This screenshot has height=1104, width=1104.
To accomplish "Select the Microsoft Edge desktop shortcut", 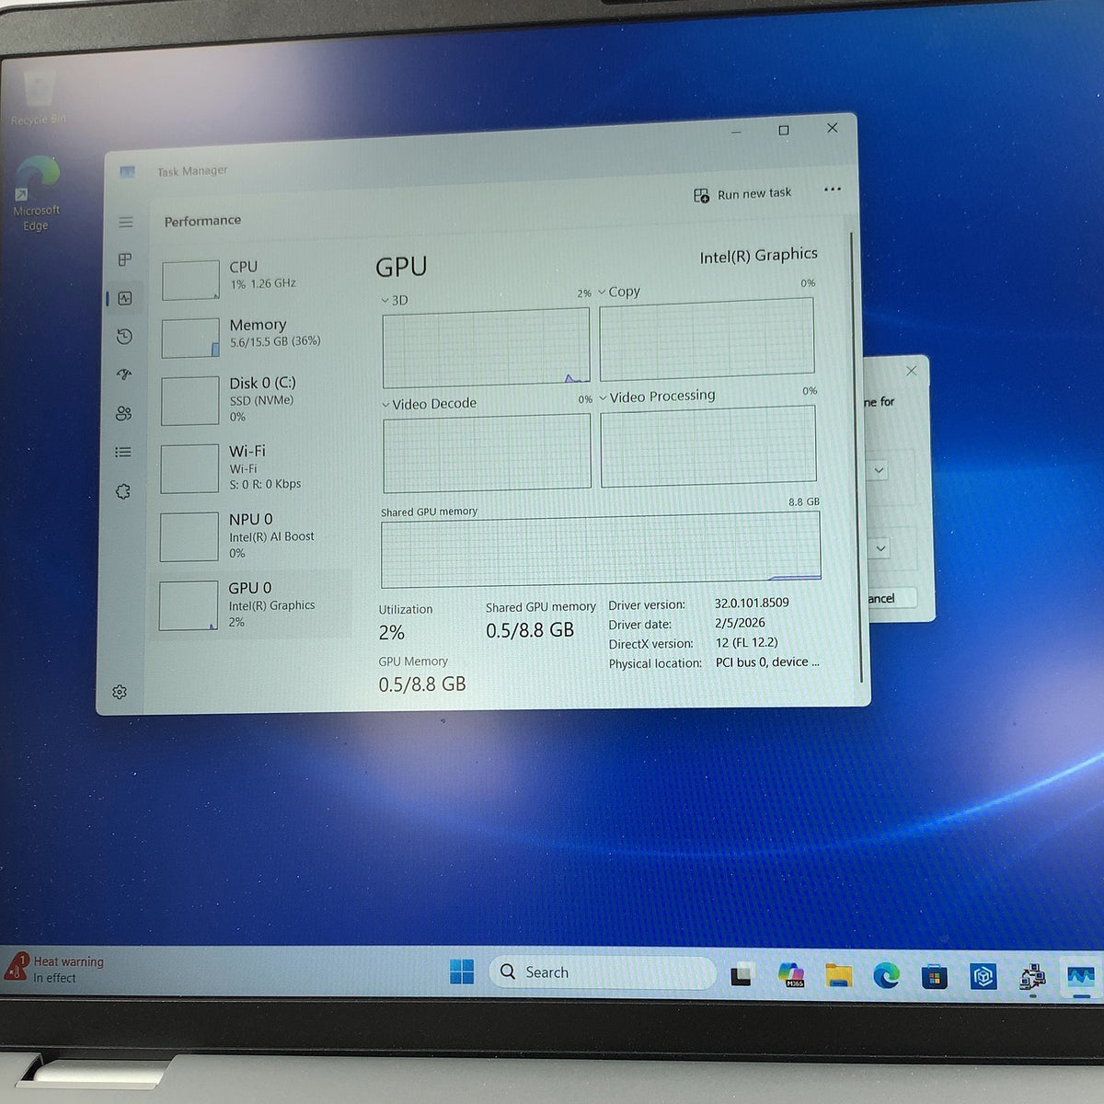I will (x=37, y=195).
